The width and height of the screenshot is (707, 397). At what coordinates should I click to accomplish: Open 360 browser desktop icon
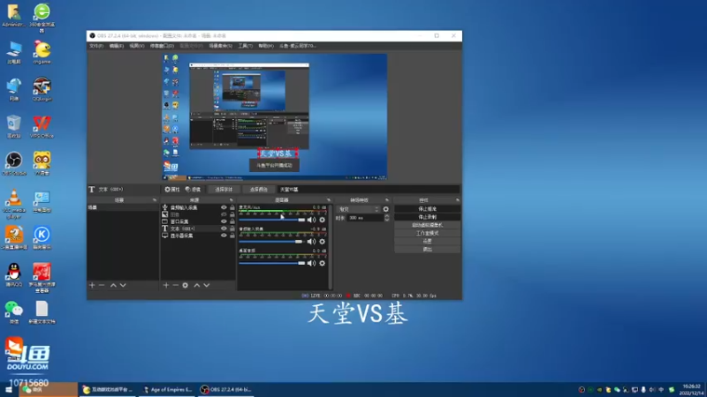[x=42, y=17]
